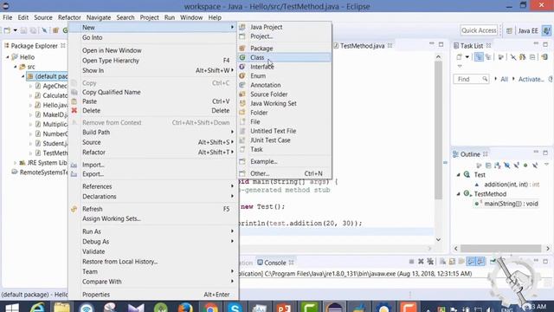
Task: Click the Windows Start button
Action: click(x=11, y=307)
